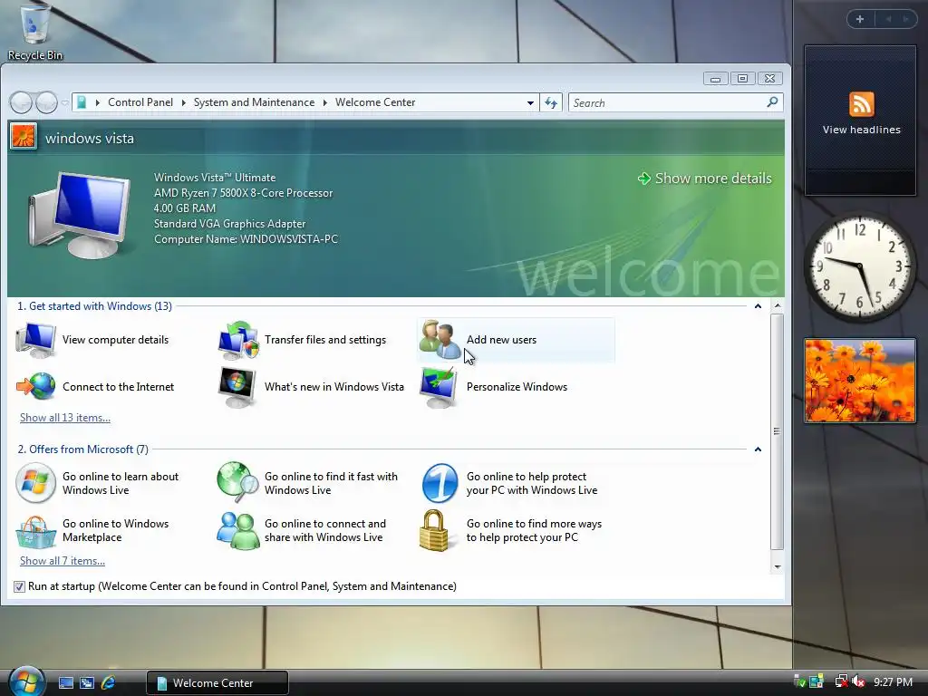Open Add new users item

(516, 340)
